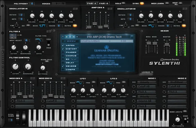Screen dimensions: 196x128
Task: Click the LFO 1 Gain knob
Action: point(83,90)
